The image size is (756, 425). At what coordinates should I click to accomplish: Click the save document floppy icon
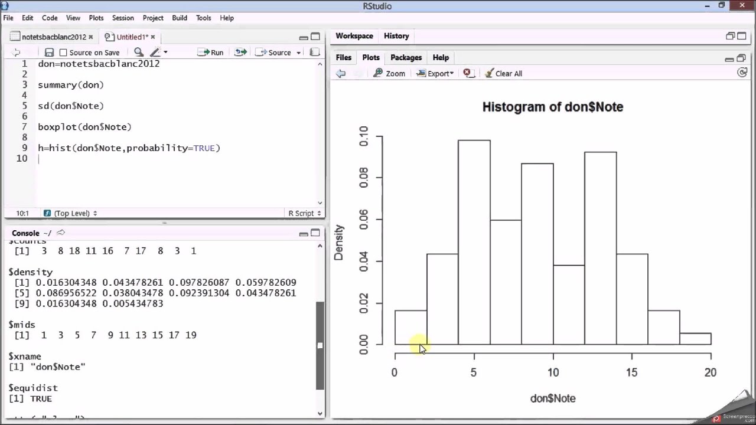point(50,53)
